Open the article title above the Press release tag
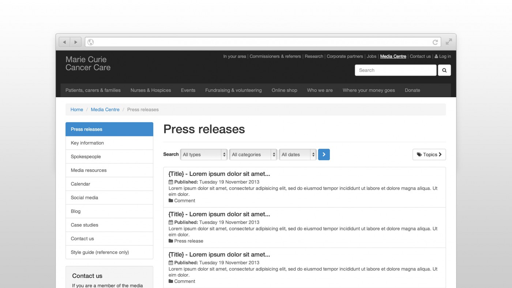 [x=219, y=214]
